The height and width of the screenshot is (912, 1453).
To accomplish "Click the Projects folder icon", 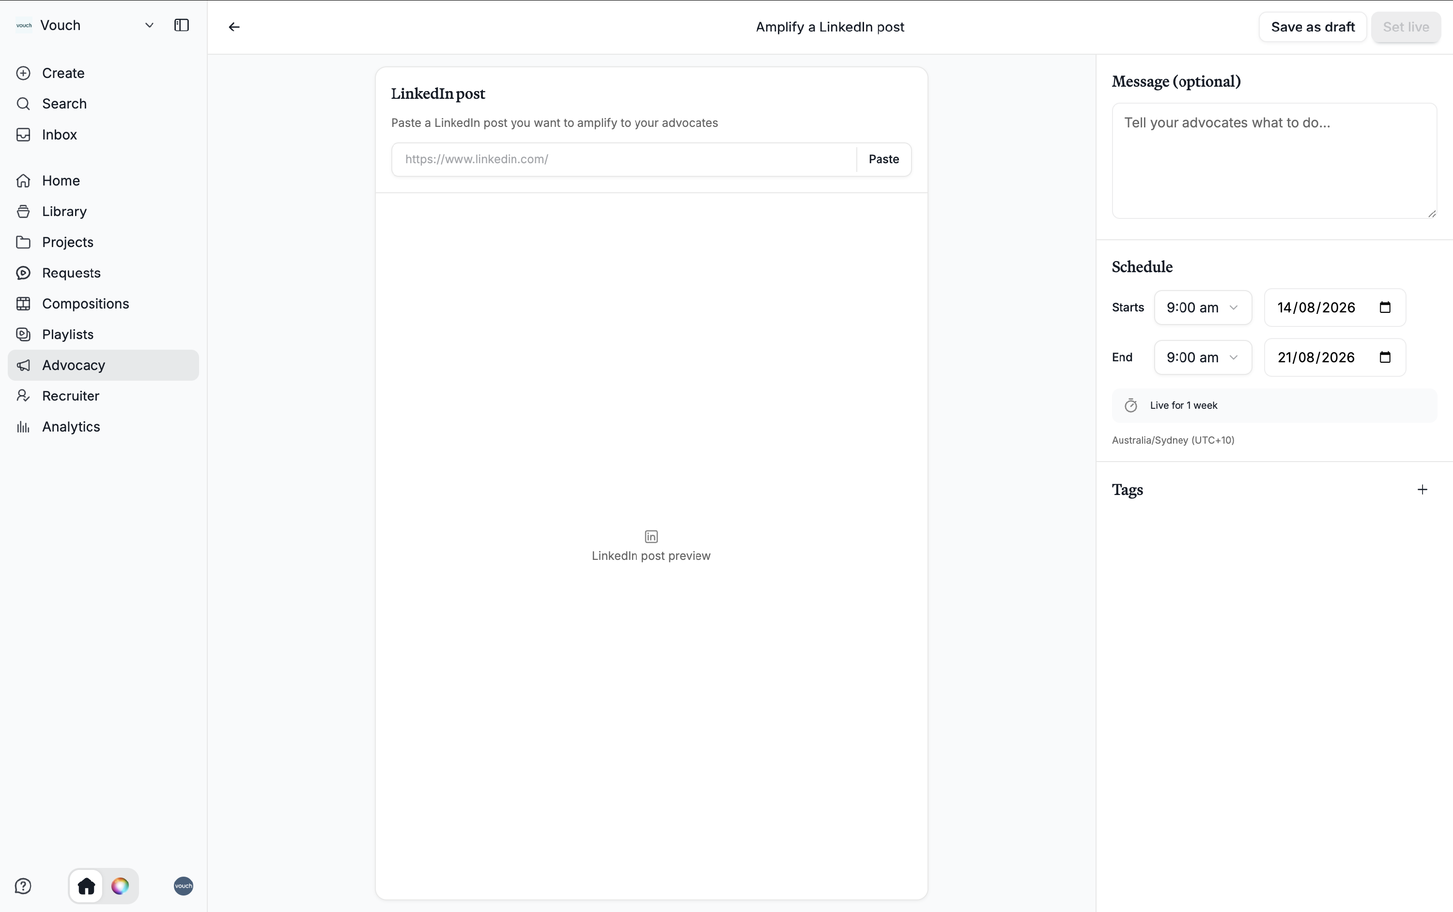I will point(23,242).
